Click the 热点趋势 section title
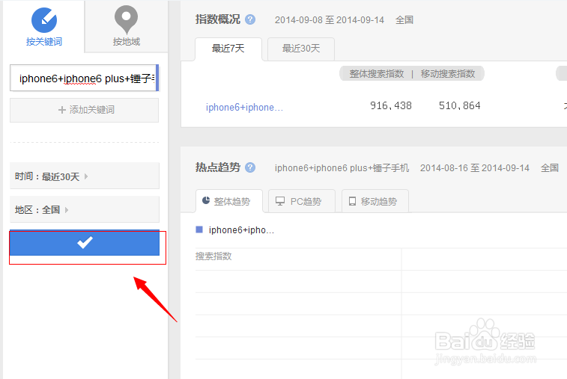This screenshot has width=567, height=379. (218, 167)
